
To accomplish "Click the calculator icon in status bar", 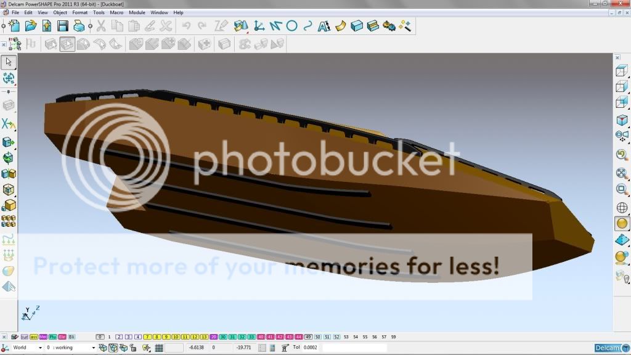I will point(272,348).
